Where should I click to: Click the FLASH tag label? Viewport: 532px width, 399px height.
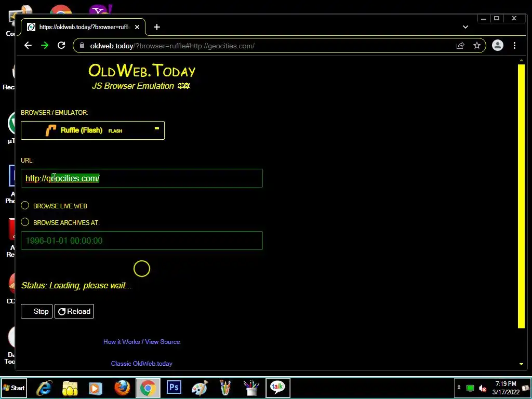[115, 131]
